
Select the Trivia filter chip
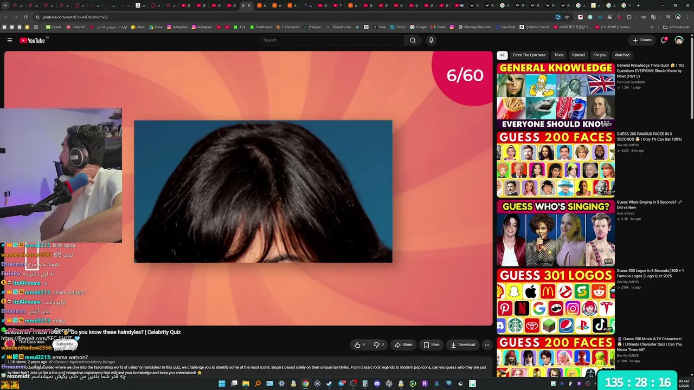coord(559,55)
